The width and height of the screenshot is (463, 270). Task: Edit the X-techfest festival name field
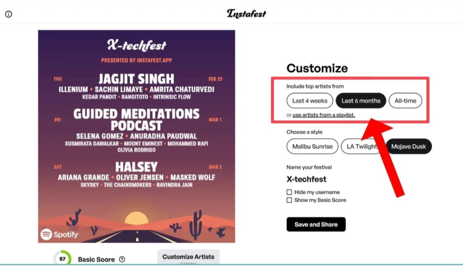point(307,179)
